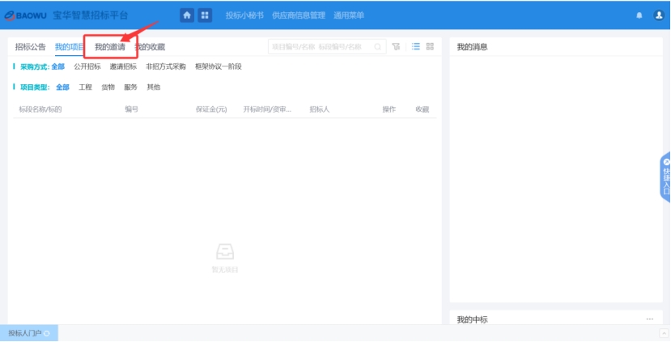Filter project type 其他
Viewport: 671px width, 342px height.
click(x=153, y=88)
